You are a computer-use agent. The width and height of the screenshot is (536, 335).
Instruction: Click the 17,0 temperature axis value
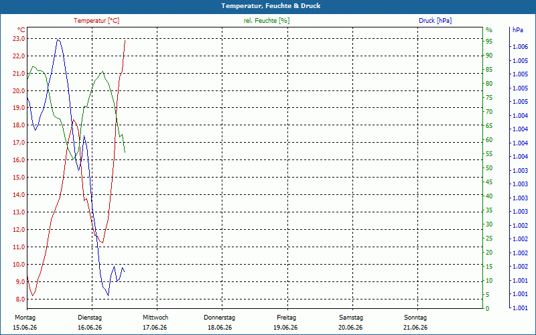(19, 143)
